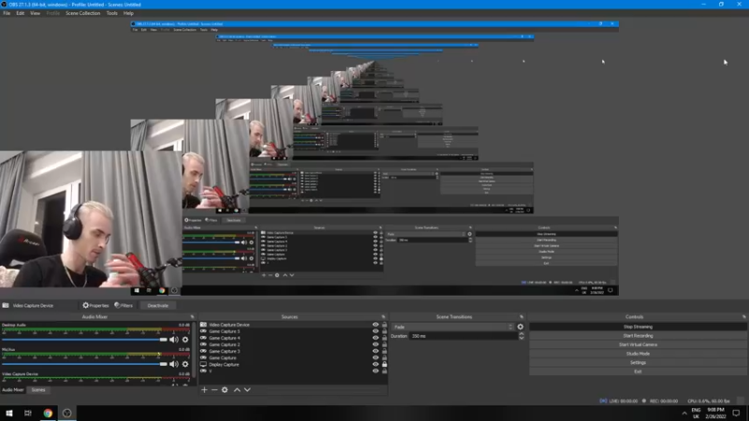Open Desktop Audio gear settings

pos(185,340)
